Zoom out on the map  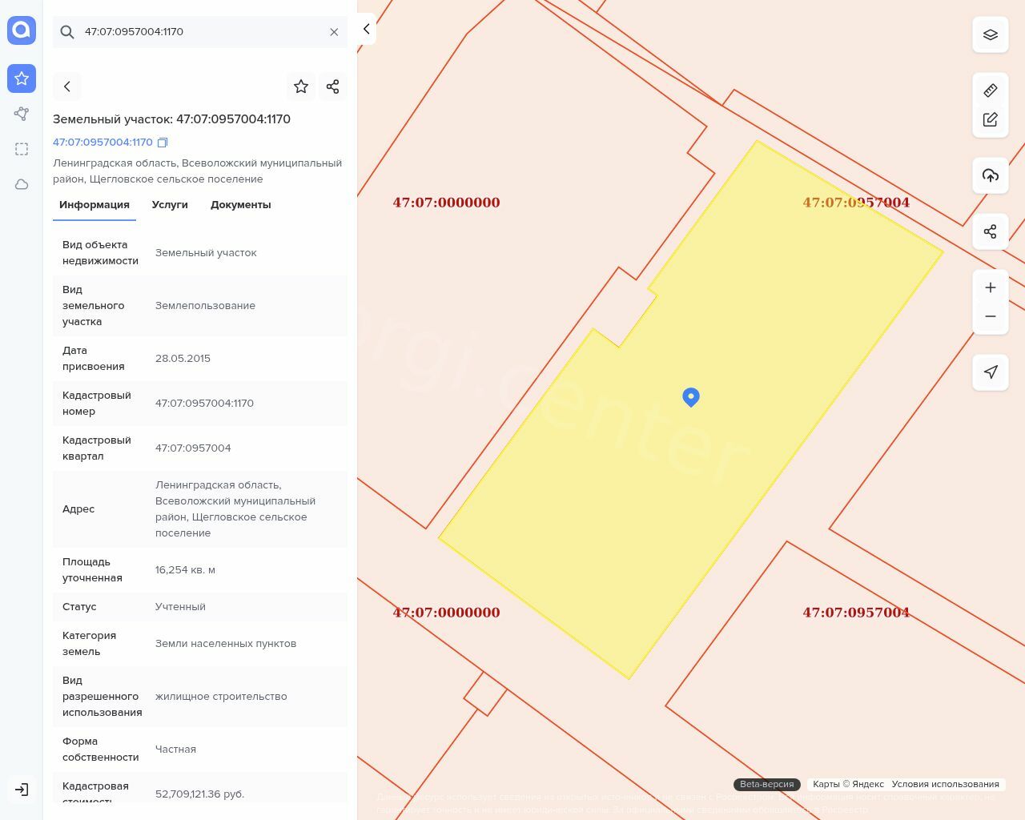click(x=991, y=316)
